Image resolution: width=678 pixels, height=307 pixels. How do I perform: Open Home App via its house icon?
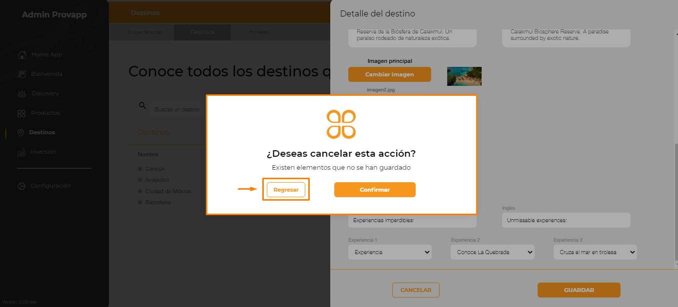click(x=21, y=54)
